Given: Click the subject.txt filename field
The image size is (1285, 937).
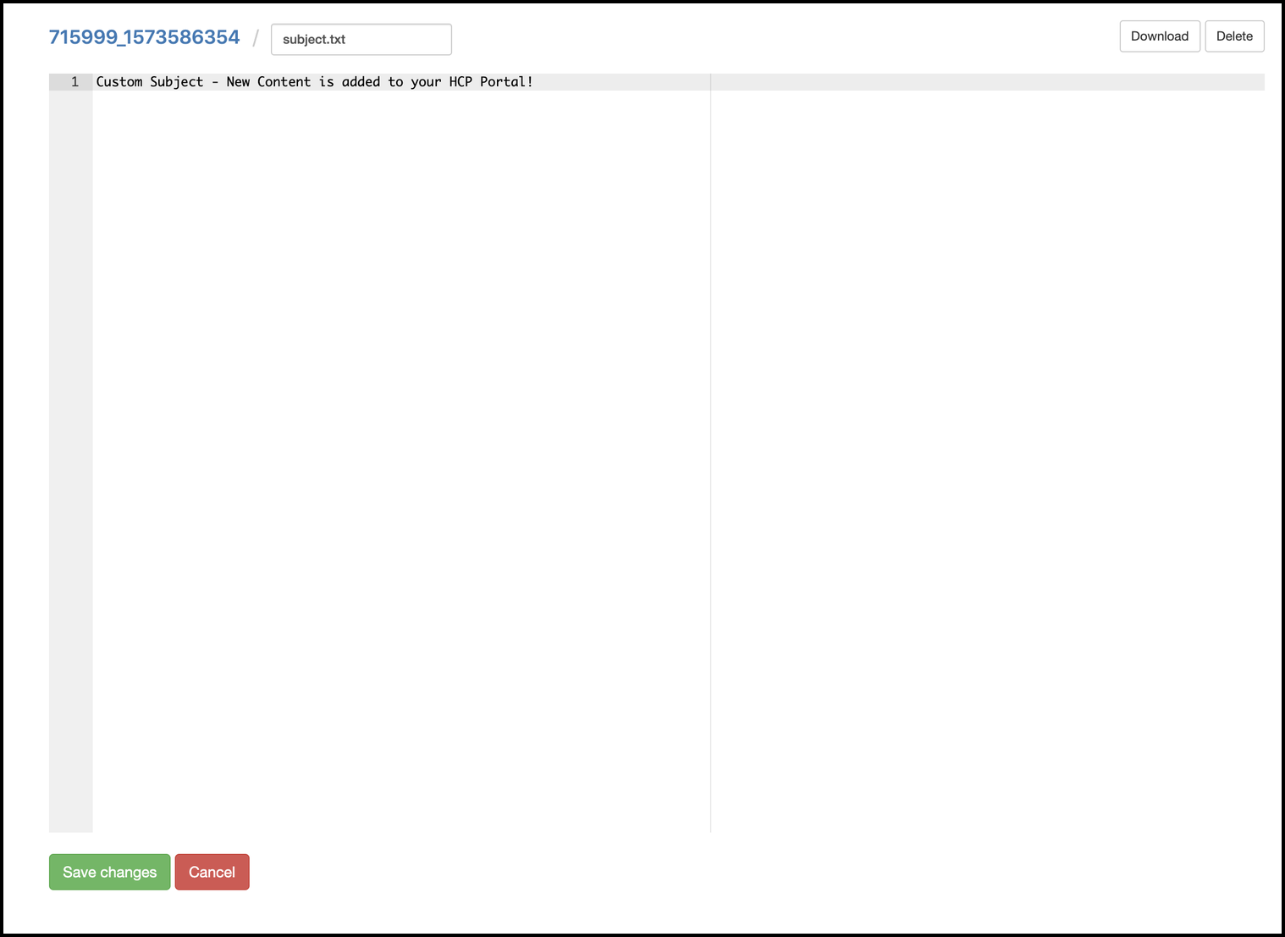Looking at the screenshot, I should 361,39.
